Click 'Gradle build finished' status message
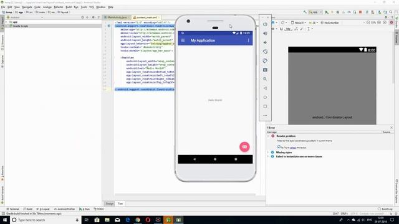 34,213
